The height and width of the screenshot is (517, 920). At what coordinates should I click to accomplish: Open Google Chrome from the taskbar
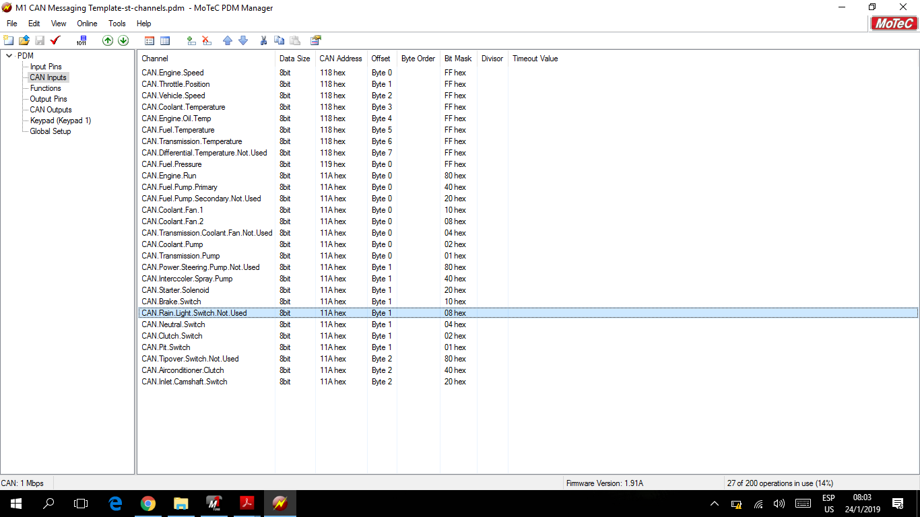tap(147, 503)
